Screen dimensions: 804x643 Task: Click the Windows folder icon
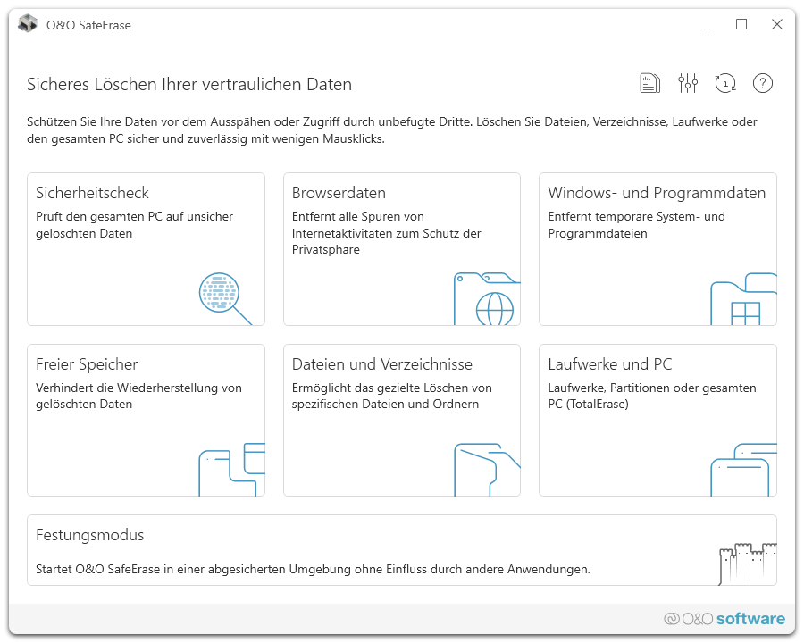[743, 300]
